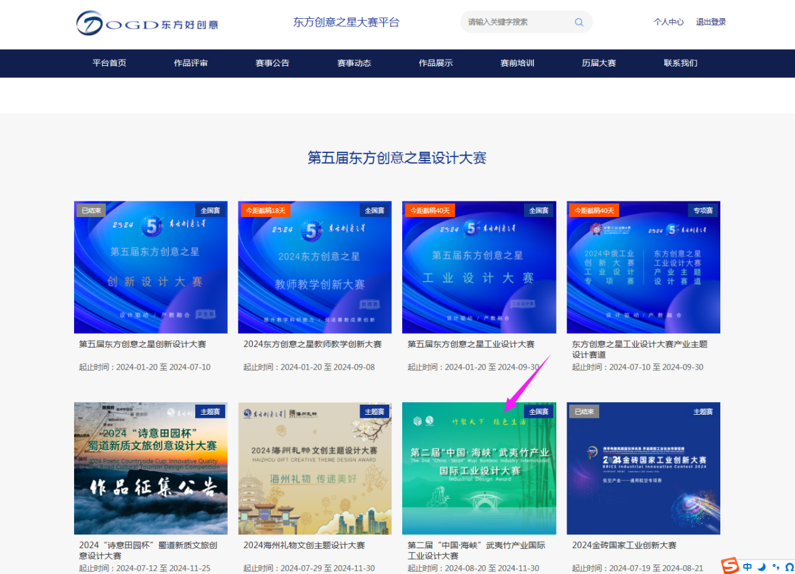The width and height of the screenshot is (795, 574).
Task: Open the Sogou Ω special symbols tool
Action: (x=789, y=566)
